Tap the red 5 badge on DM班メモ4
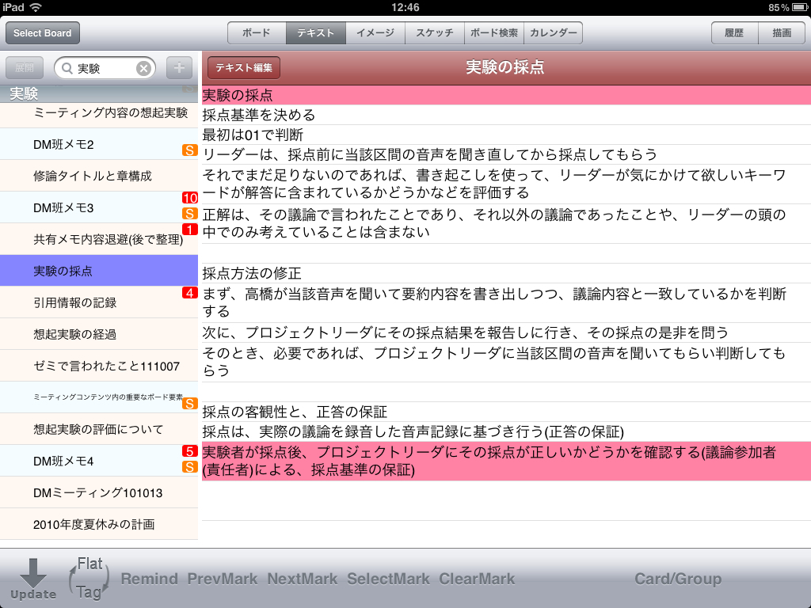The width and height of the screenshot is (811, 608). pos(189,451)
